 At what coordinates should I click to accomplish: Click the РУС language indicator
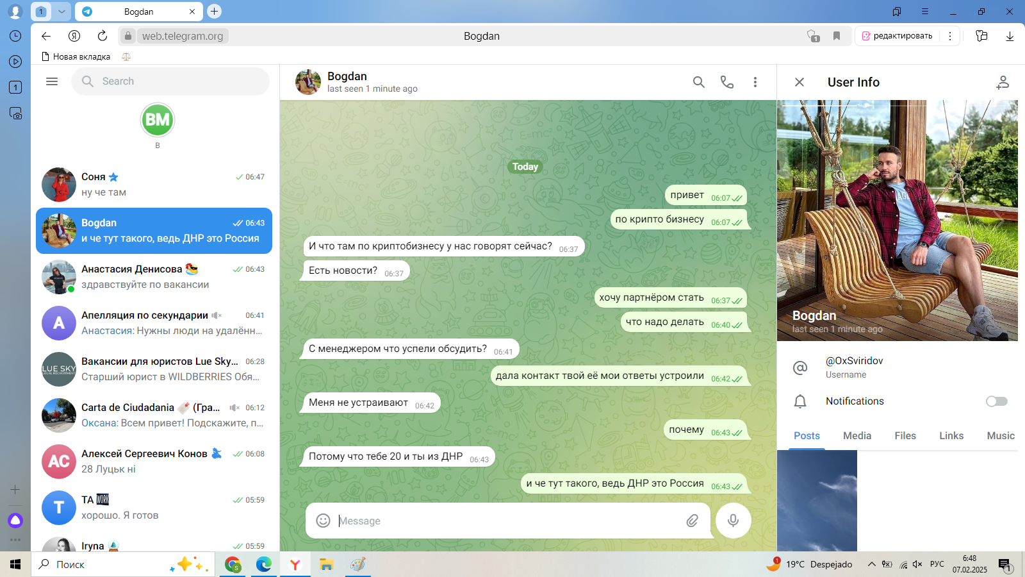point(937,564)
